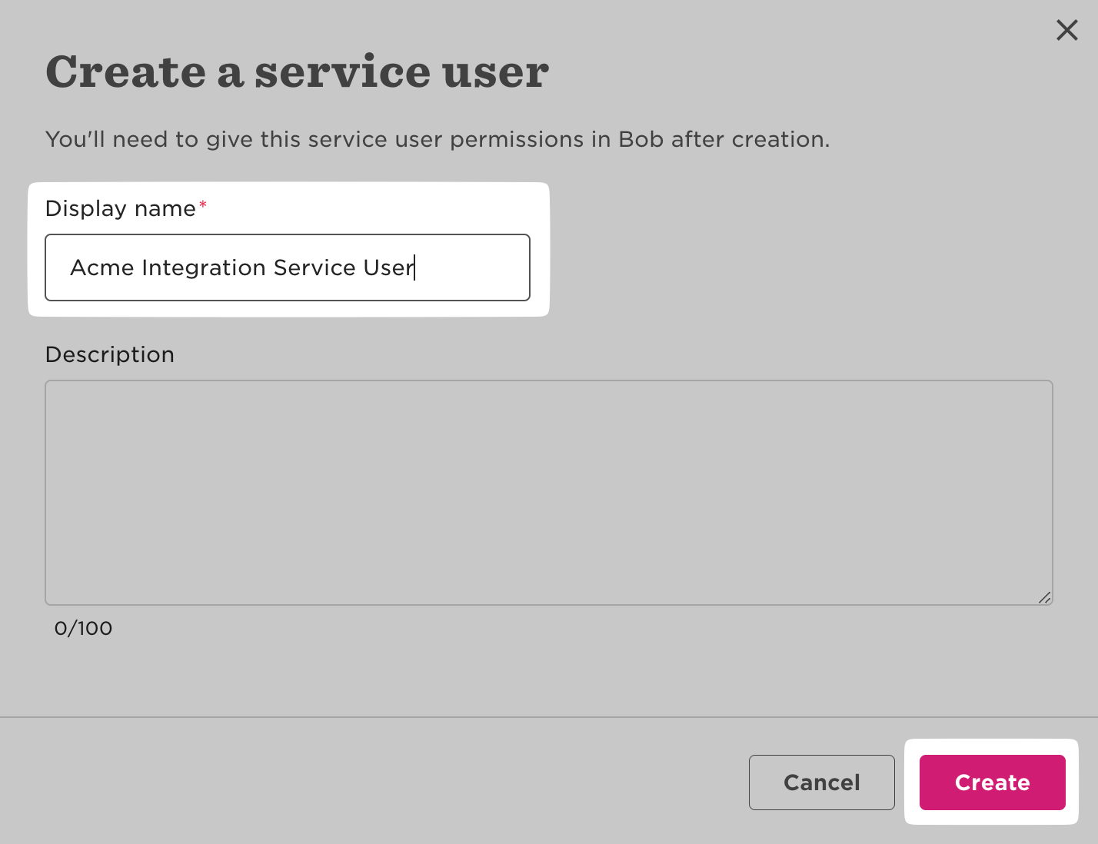Close the Create a service user dialog

pos(1066,31)
